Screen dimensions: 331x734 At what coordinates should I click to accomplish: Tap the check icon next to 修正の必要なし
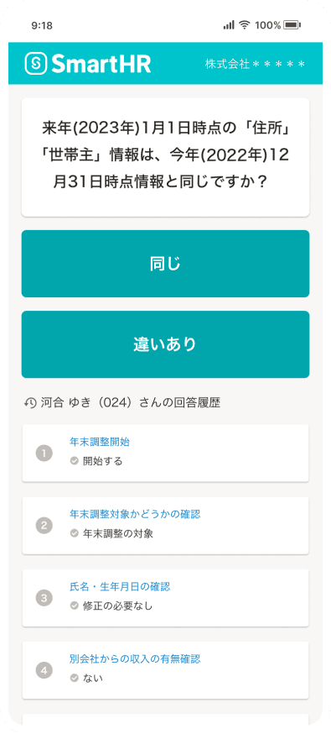coord(74,606)
